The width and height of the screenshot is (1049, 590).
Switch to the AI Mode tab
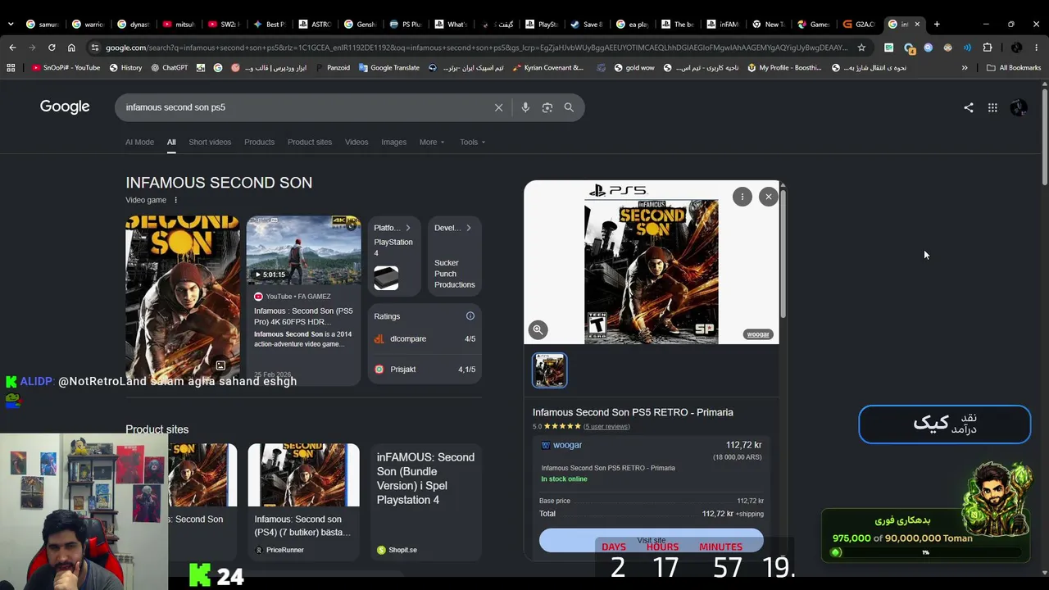(x=139, y=142)
